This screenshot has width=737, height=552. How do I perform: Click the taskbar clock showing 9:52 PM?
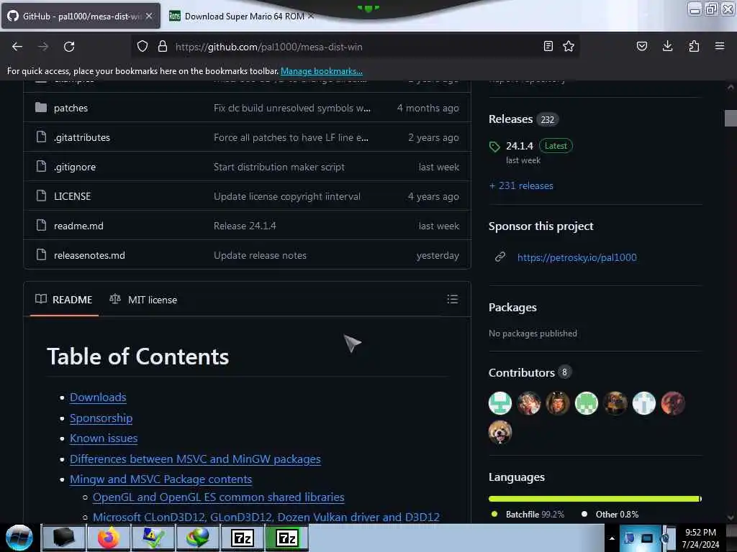(700, 538)
